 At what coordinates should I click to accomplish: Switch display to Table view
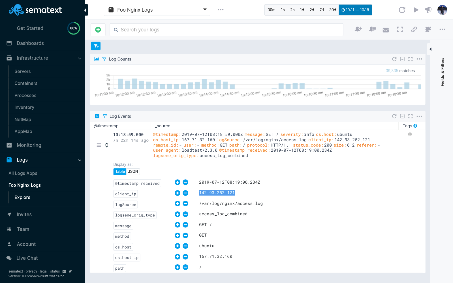point(120,171)
